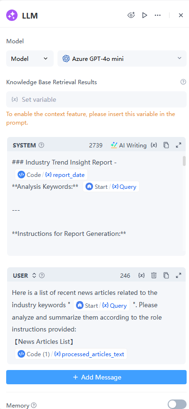The width and height of the screenshot is (189, 409).
Task: Open the Model type dropdown
Action: click(x=30, y=58)
